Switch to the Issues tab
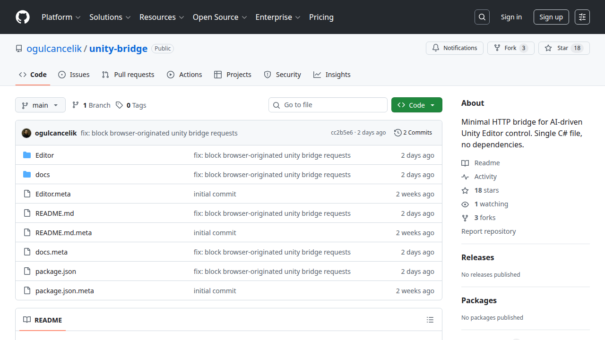This screenshot has height=340, width=605. click(x=74, y=75)
